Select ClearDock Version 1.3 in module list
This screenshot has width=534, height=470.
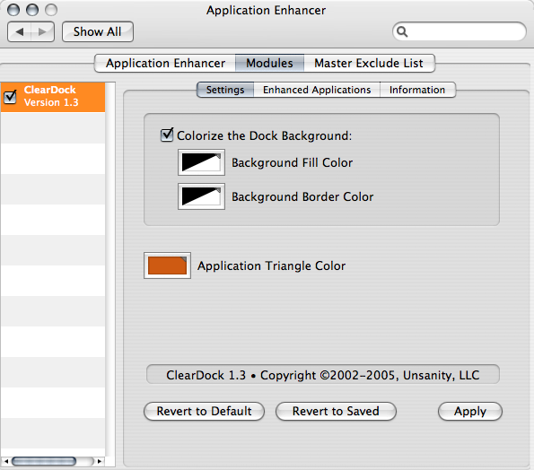pyautogui.click(x=53, y=97)
